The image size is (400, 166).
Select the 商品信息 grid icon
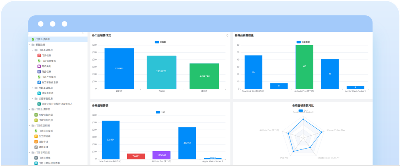tap(39, 71)
